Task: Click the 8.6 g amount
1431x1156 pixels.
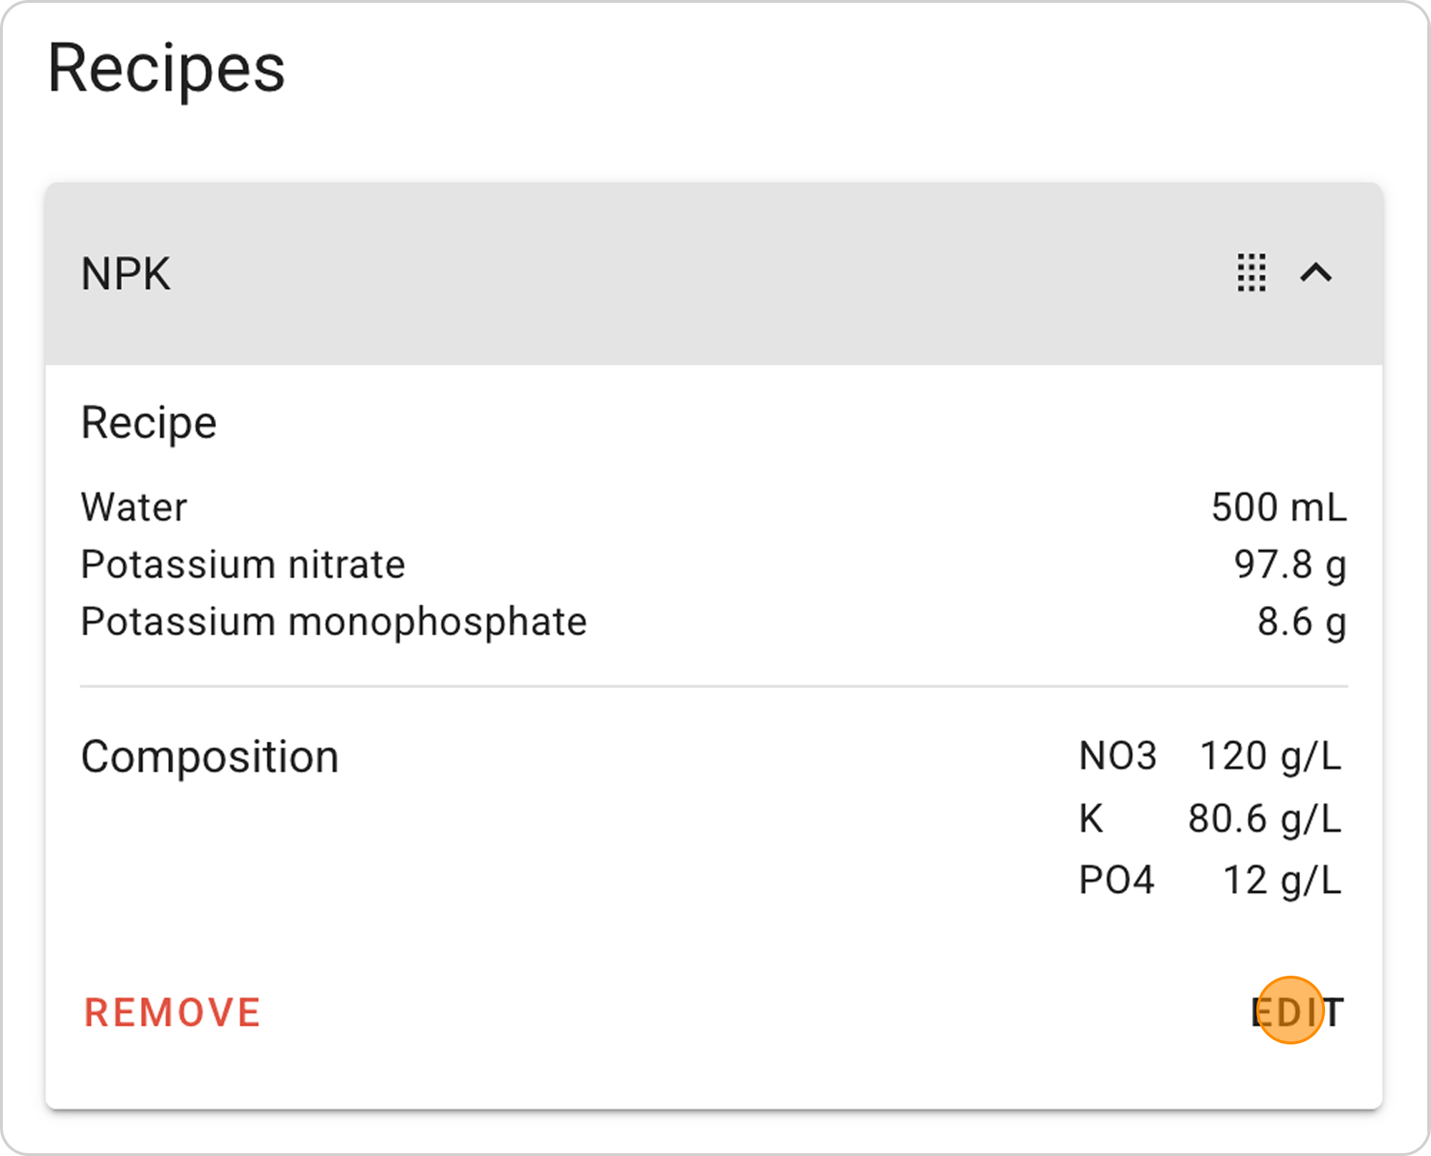Action: point(1301,622)
